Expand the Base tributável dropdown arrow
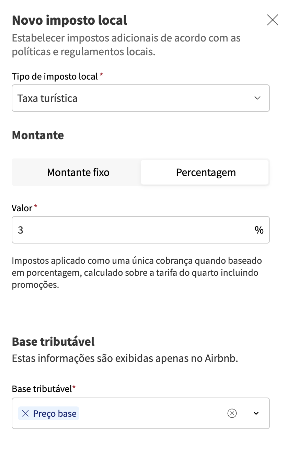Viewport: 287px width, 450px height. (256, 414)
